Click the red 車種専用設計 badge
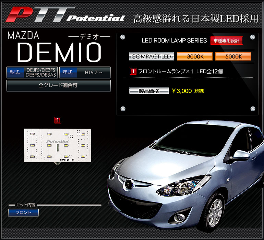Viewport: 264px width, 240px height. (x=226, y=41)
